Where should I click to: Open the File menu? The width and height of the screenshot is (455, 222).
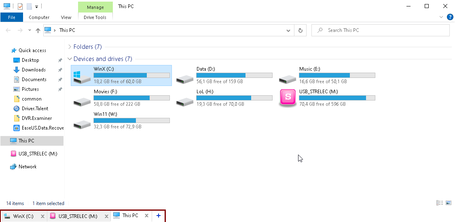point(12,17)
